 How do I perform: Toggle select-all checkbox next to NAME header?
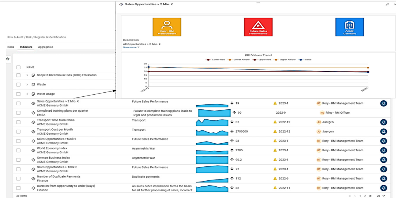point(18,67)
